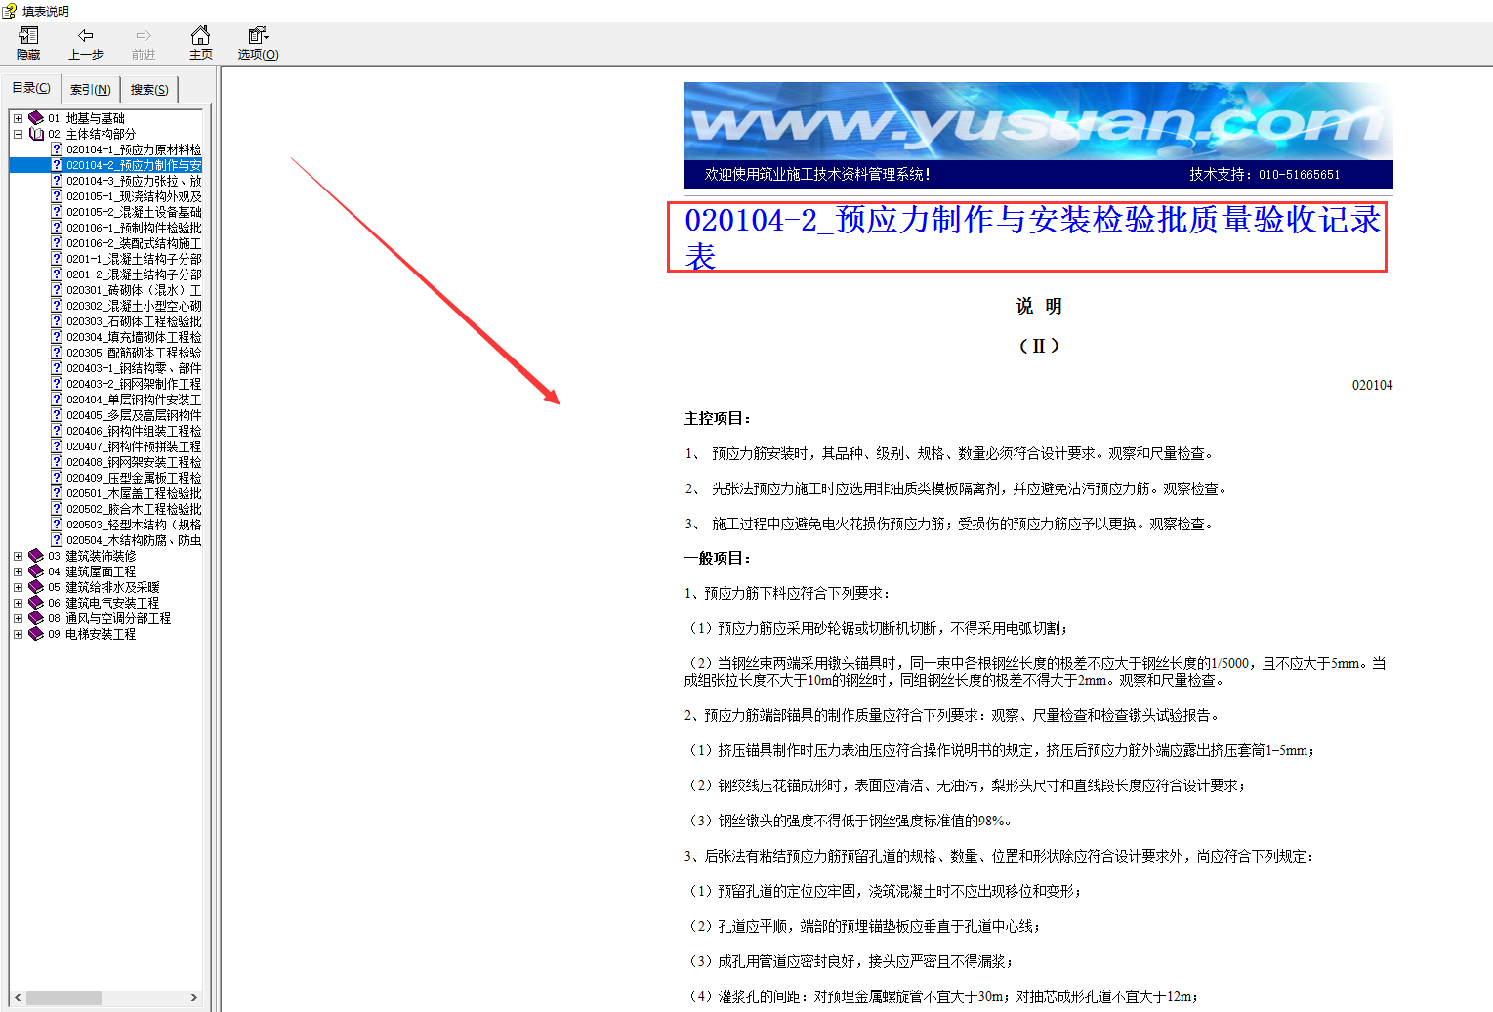Click the 一般项目： heading text
Screen dimensions: 1493x1012
718,559
